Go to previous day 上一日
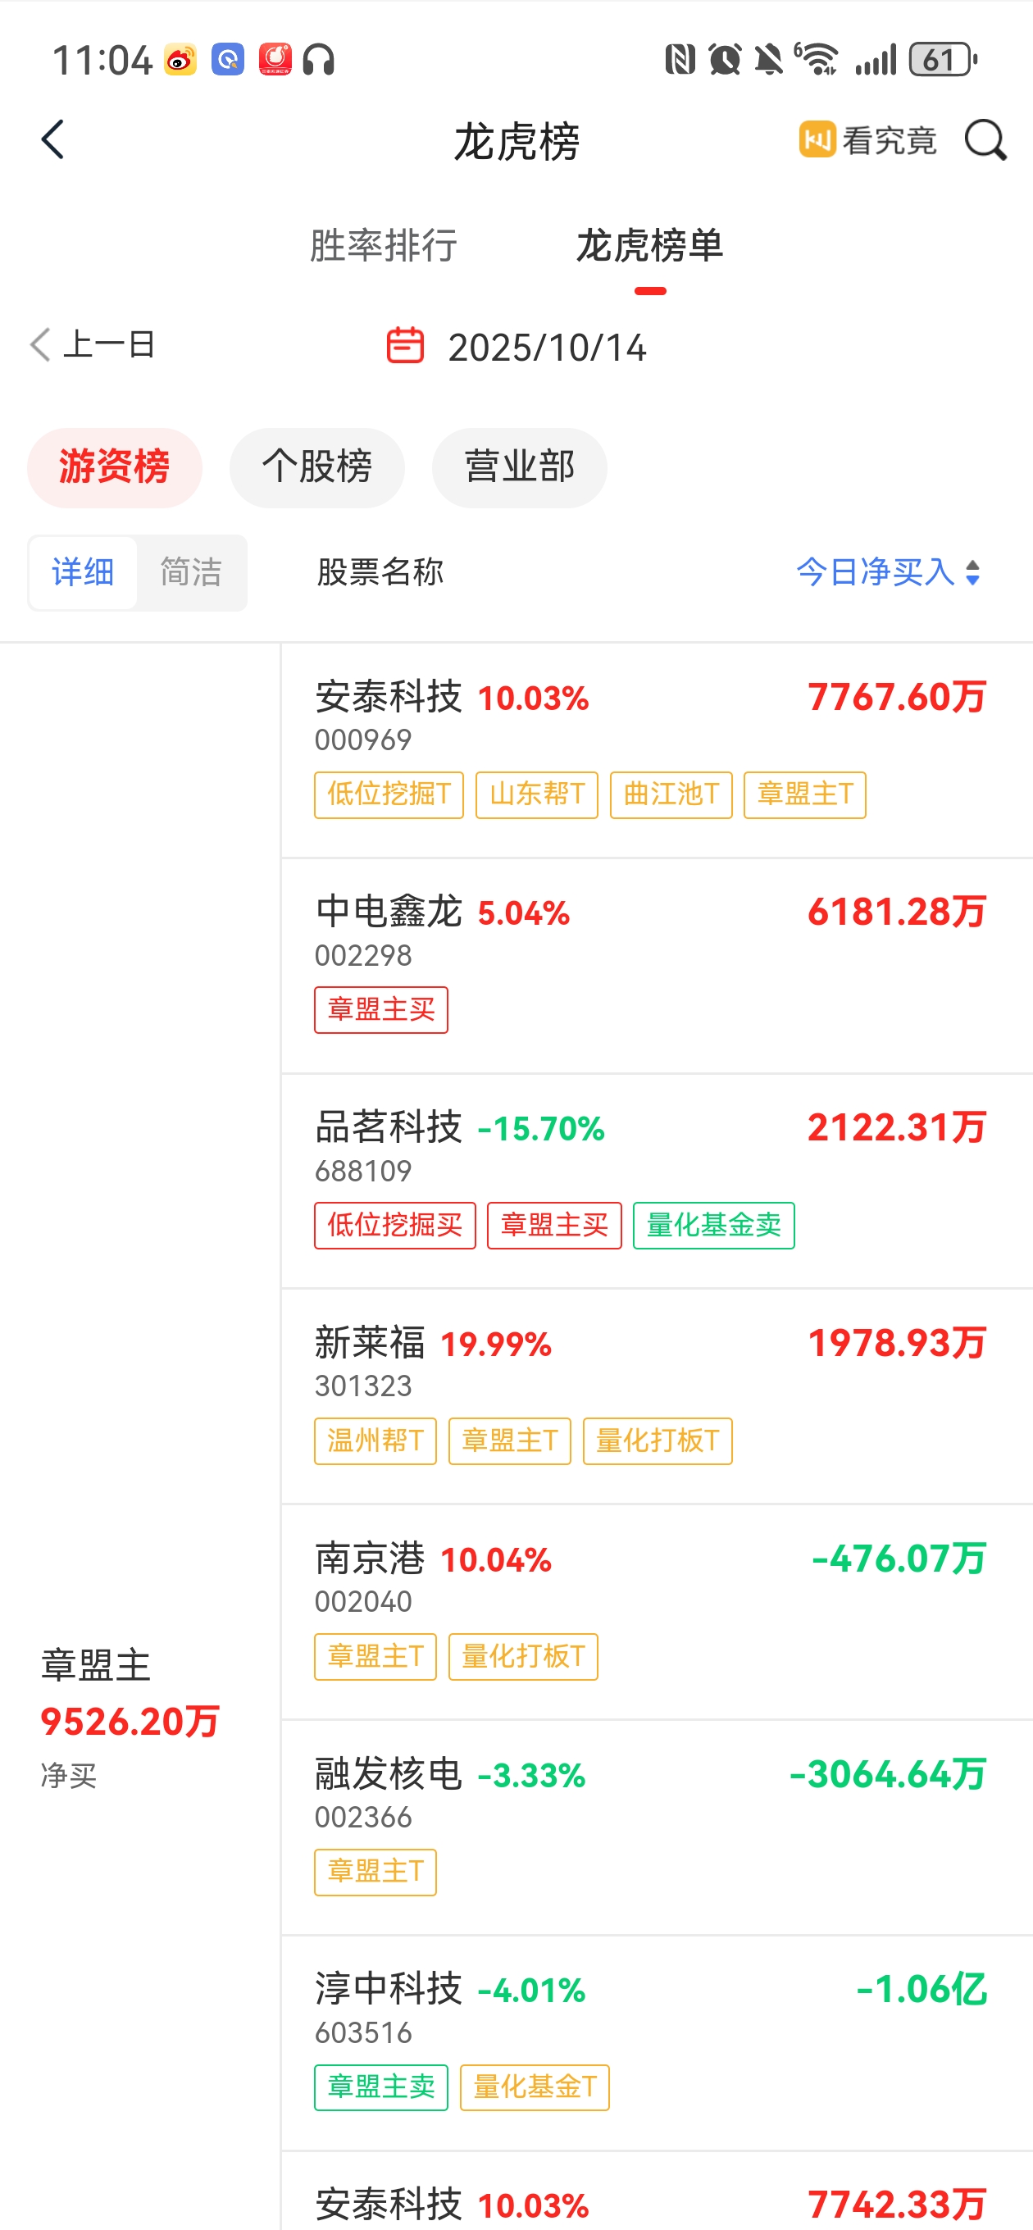Image resolution: width=1033 pixels, height=2230 pixels. coord(93,344)
